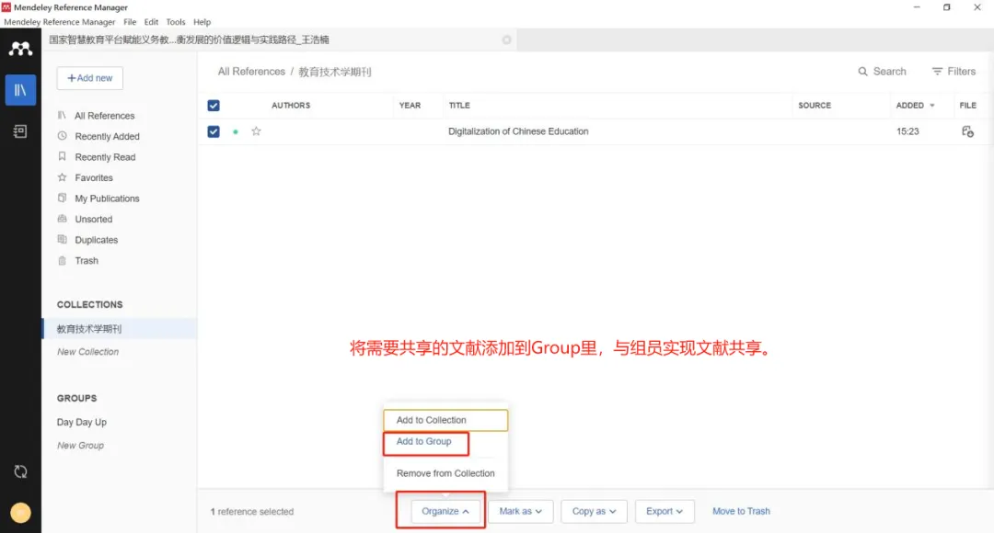This screenshot has width=994, height=533.
Task: Click the Digitalization of Chinese Education title
Action: click(x=518, y=131)
